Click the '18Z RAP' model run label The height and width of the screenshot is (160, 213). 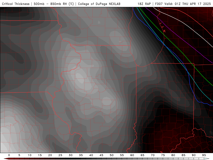[x=144, y=4]
